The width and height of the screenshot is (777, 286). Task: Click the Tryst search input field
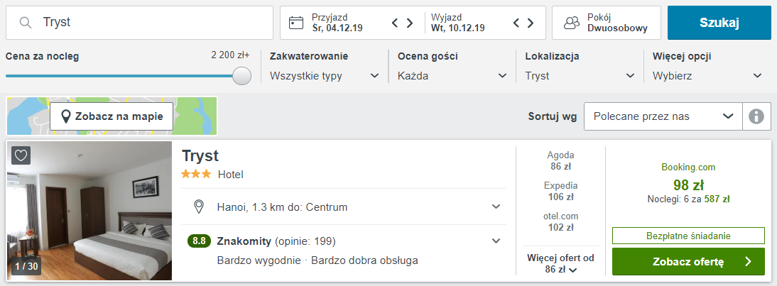click(x=149, y=23)
